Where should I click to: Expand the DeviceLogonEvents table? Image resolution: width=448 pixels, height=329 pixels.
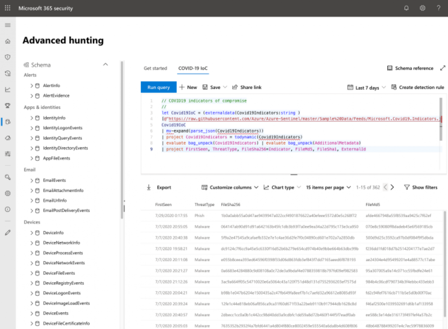pos(31,293)
